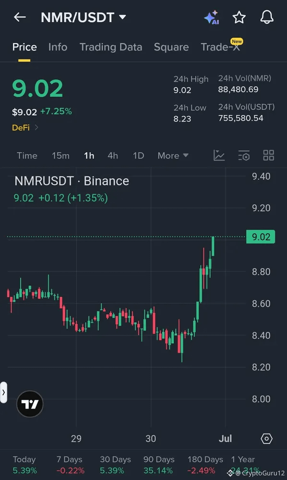Click the 24h Vol(NMR) value 88,480.69
The image size is (287, 480).
tap(238, 89)
